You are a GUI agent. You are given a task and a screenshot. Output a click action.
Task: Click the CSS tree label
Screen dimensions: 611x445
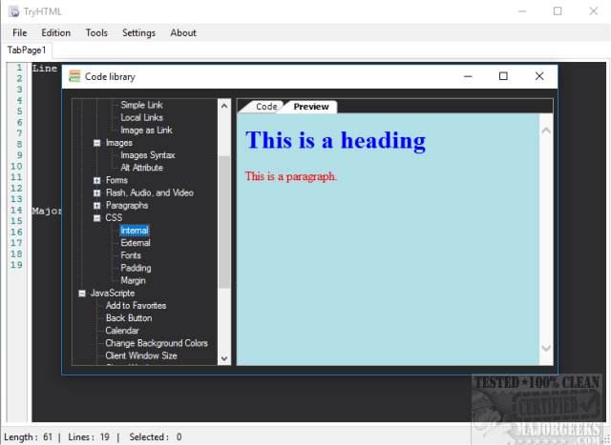[114, 218]
